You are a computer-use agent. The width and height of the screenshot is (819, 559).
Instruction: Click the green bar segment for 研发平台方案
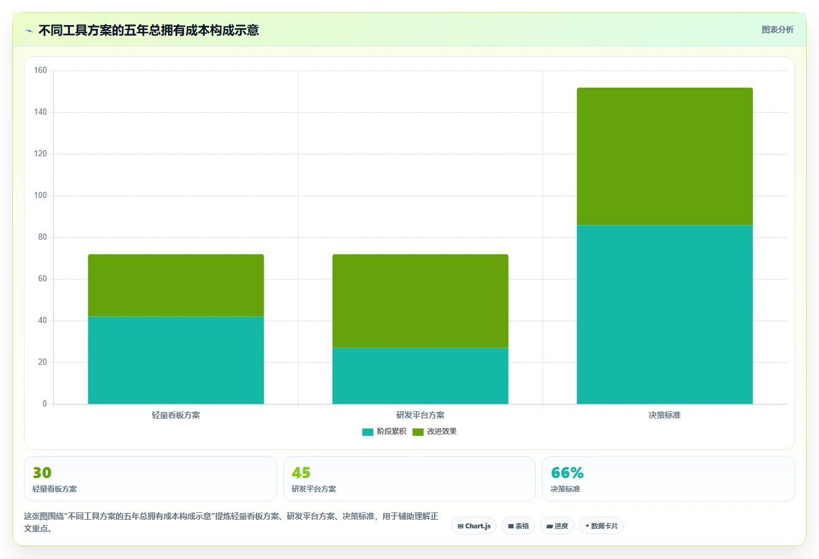tap(421, 301)
